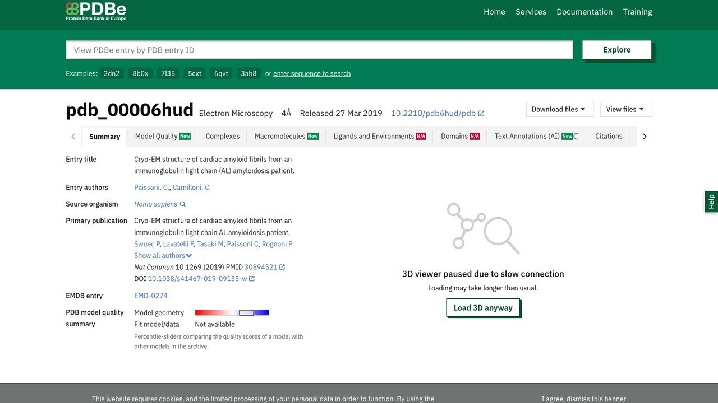Click author link Paissoni, C.
The image size is (718, 403).
pyautogui.click(x=151, y=188)
